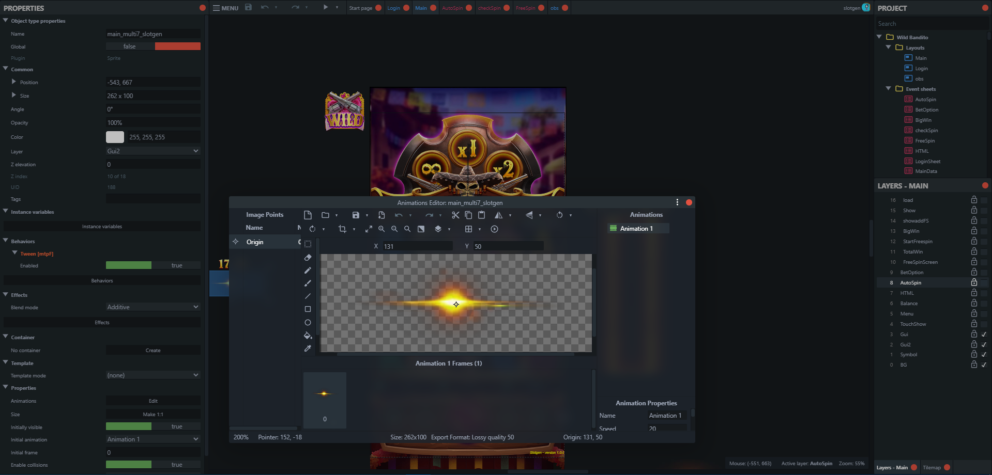Click the animation preview play icon
992x475 pixels.
pyautogui.click(x=495, y=229)
